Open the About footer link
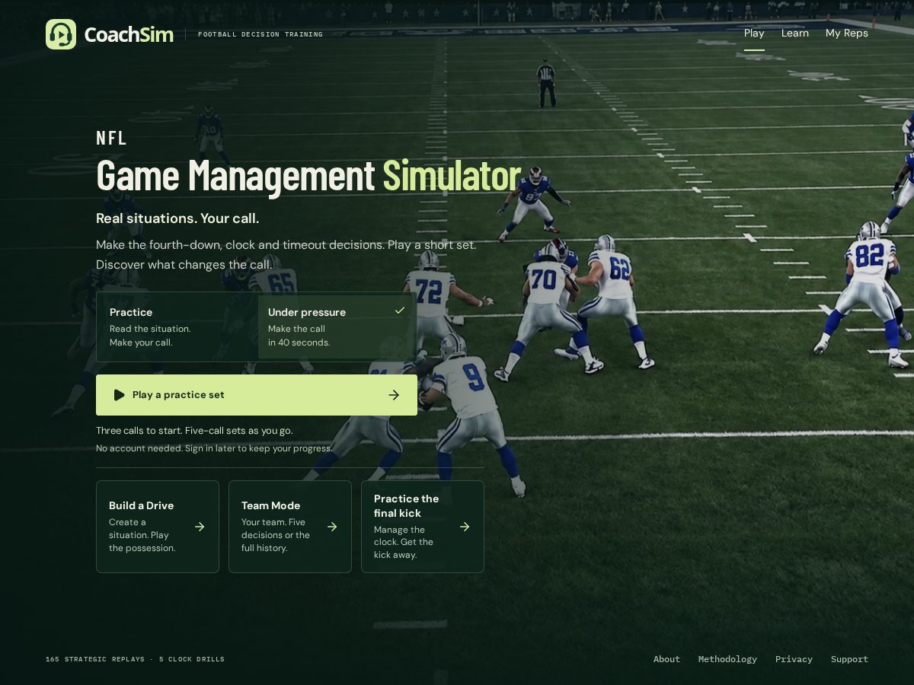Image resolution: width=914 pixels, height=685 pixels. click(x=666, y=659)
